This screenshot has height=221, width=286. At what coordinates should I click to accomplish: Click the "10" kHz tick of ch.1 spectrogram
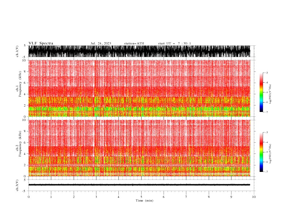[24, 60]
